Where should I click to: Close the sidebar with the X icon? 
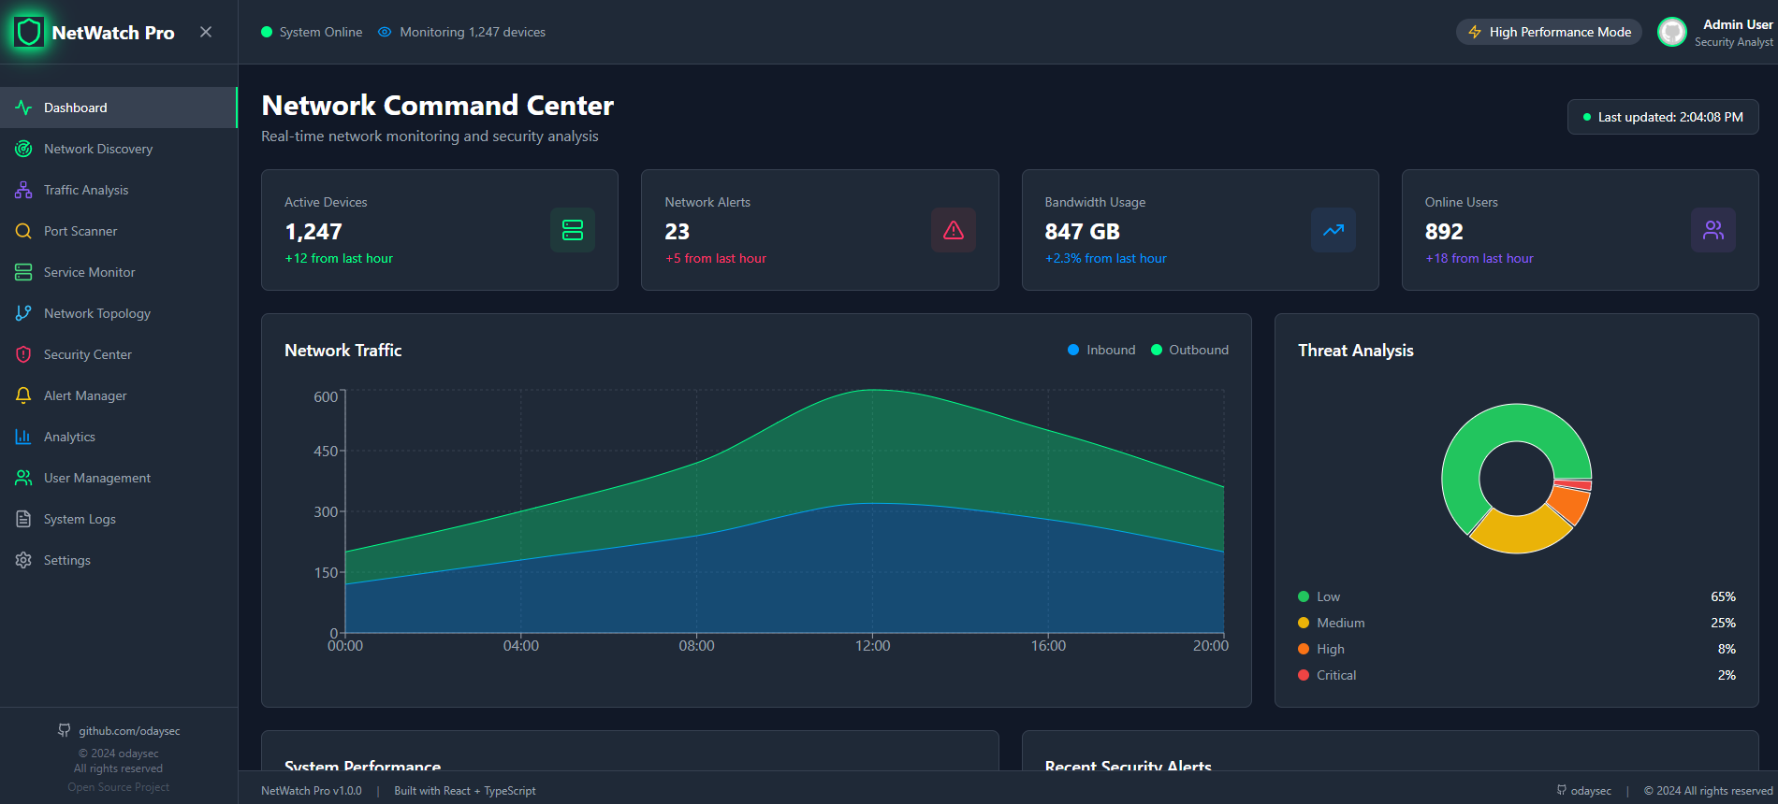[206, 32]
